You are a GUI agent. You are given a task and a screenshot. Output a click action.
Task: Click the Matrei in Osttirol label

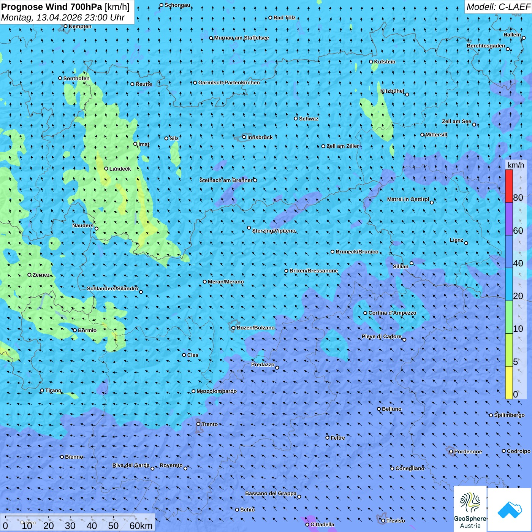[408, 199]
